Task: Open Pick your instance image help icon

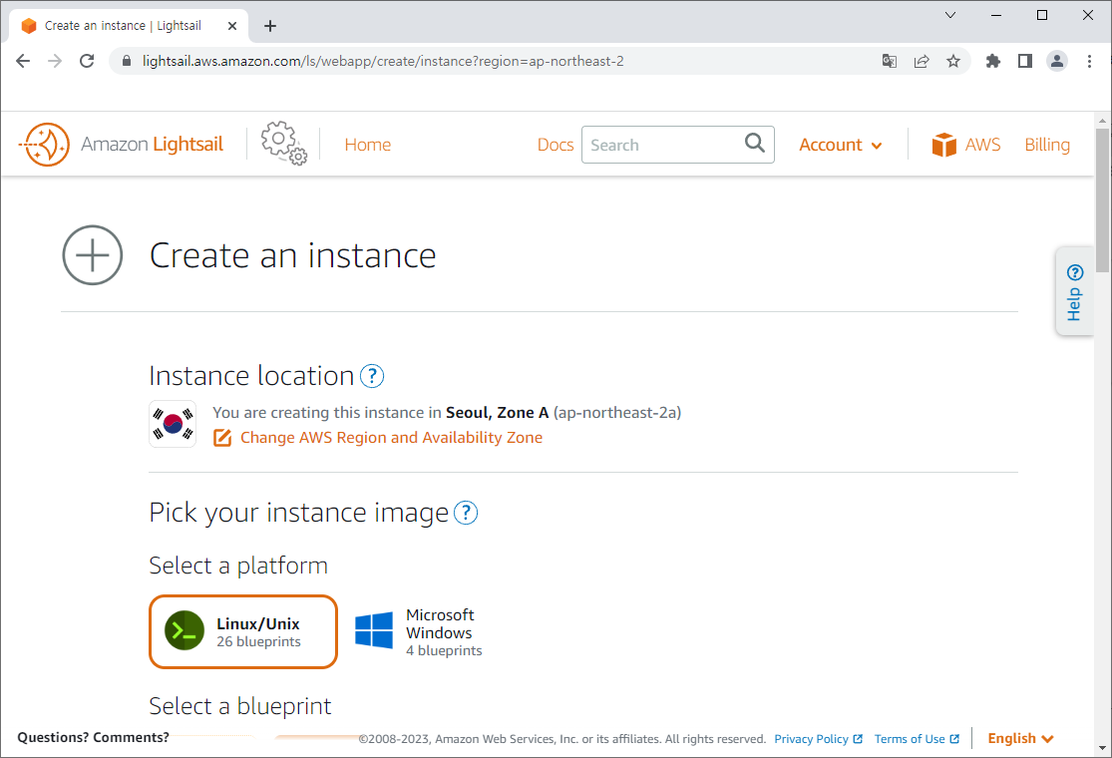Action: pos(466,512)
